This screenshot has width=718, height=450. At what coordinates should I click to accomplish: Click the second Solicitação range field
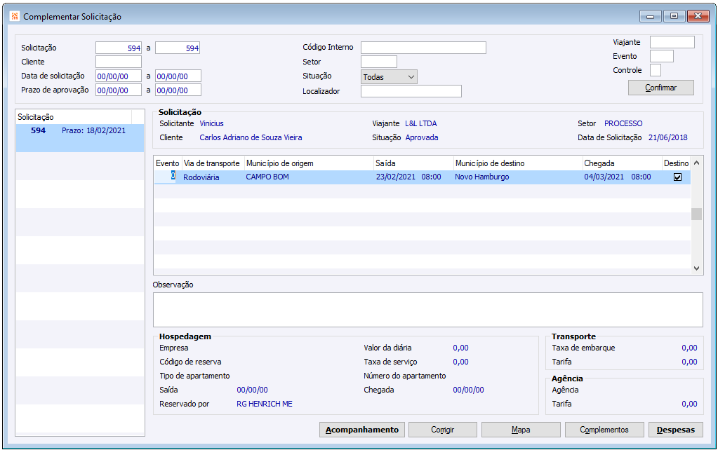[x=177, y=48]
